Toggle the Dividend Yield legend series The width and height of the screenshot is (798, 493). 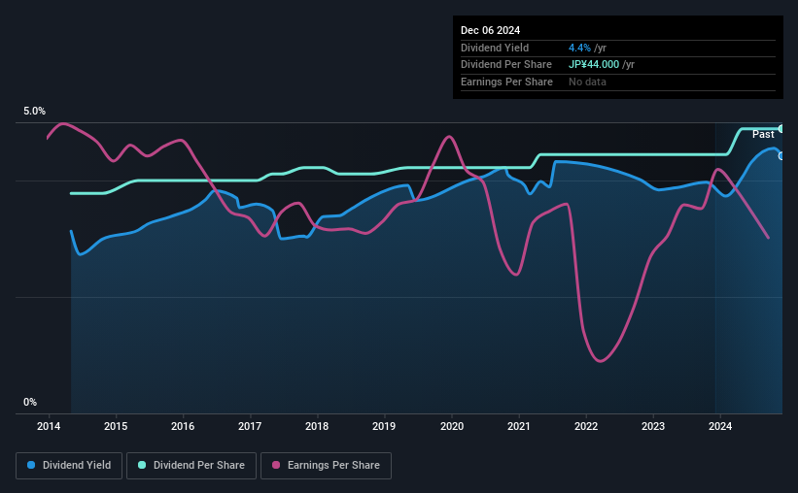click(69, 466)
